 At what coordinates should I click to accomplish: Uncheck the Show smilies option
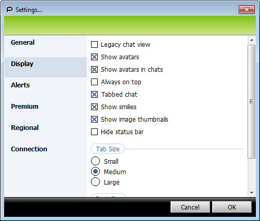(94, 107)
